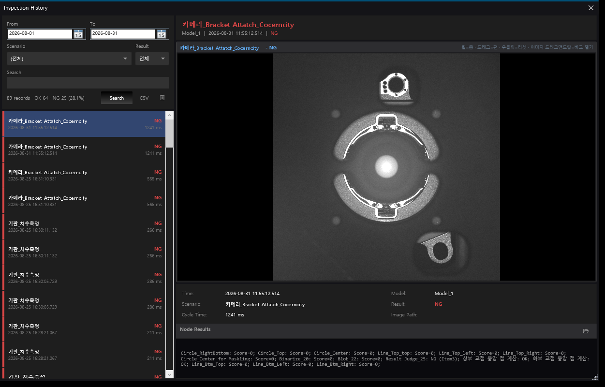
Task: Open image folder icon in Node Results
Action: tap(586, 331)
